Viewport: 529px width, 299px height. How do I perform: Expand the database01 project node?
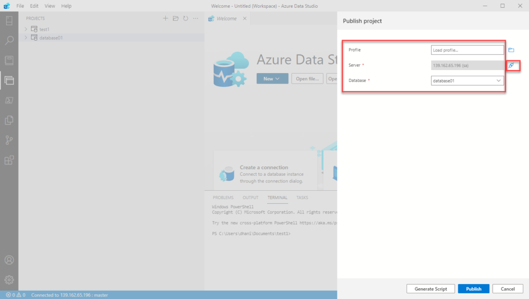(26, 38)
